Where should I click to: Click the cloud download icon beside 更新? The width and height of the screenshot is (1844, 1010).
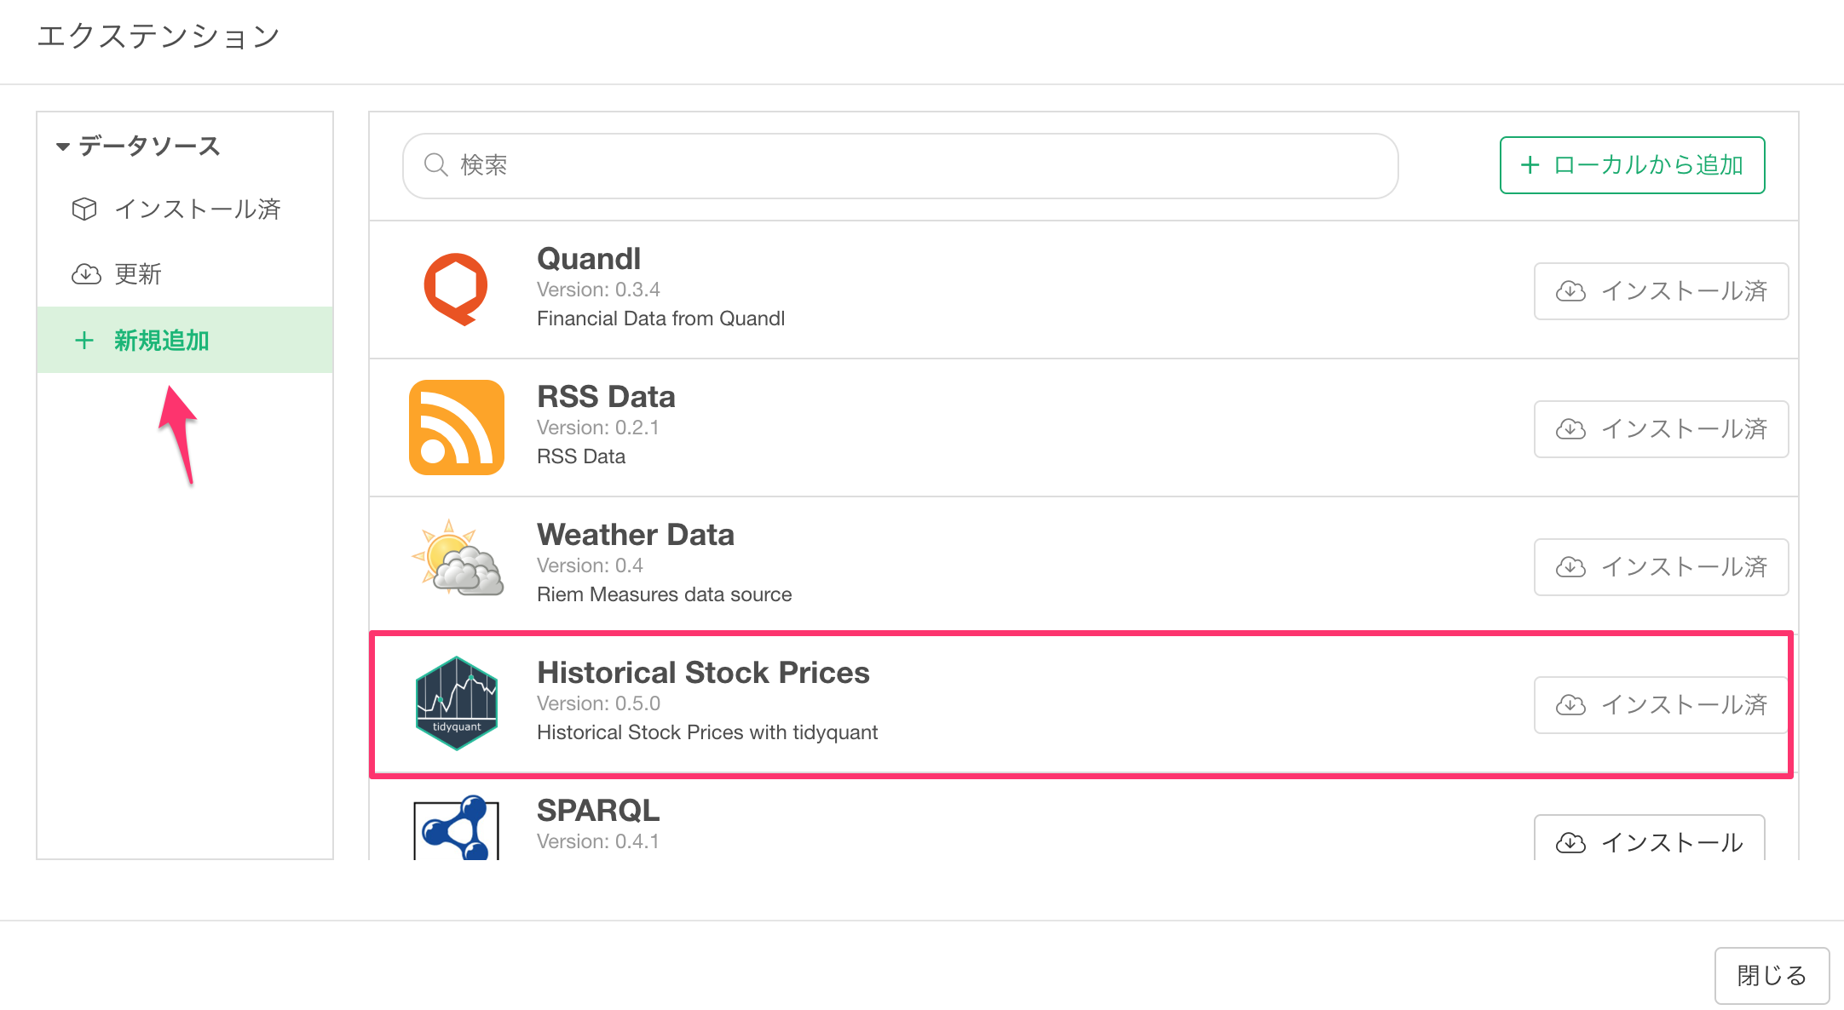86,274
